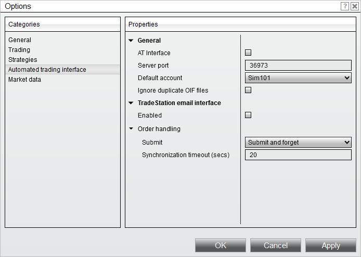The width and height of the screenshot is (361, 257).
Task: Click the Server port input field
Action: (x=298, y=66)
